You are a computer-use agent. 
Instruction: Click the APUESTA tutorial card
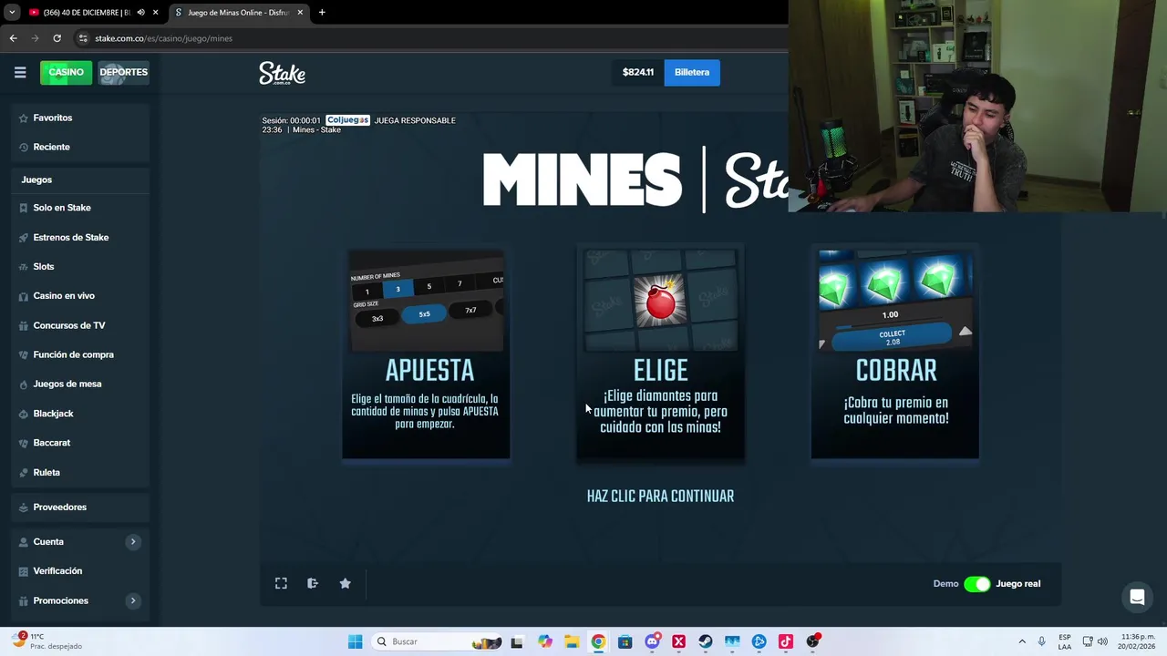(426, 354)
